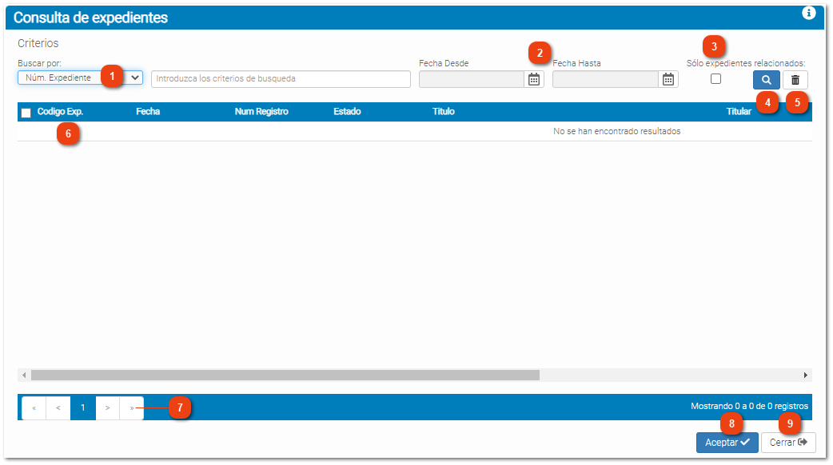833x465 pixels.
Task: Check the select-all box beside Codigo Exp.
Action: [x=26, y=113]
